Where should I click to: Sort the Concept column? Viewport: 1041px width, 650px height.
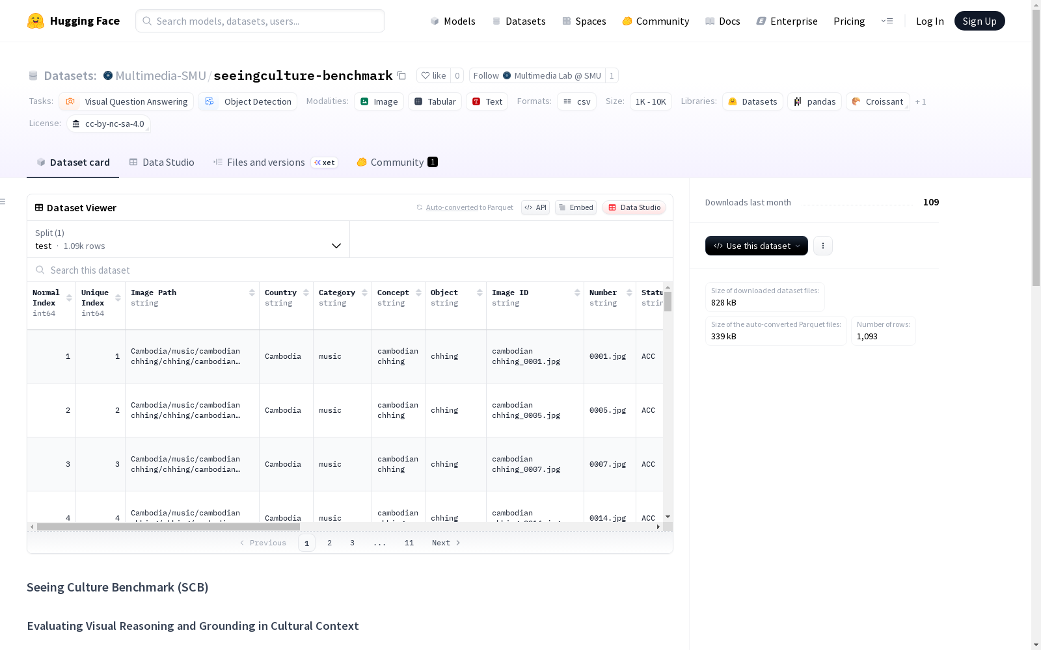coord(418,292)
